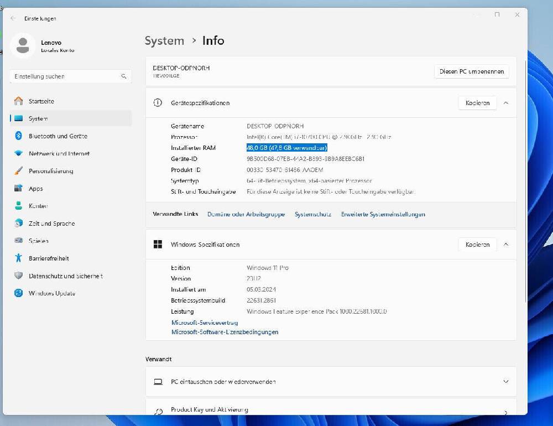Screen dimensions: 553x426
Task: Select Startseite label in the sidebar
Action: click(x=41, y=101)
